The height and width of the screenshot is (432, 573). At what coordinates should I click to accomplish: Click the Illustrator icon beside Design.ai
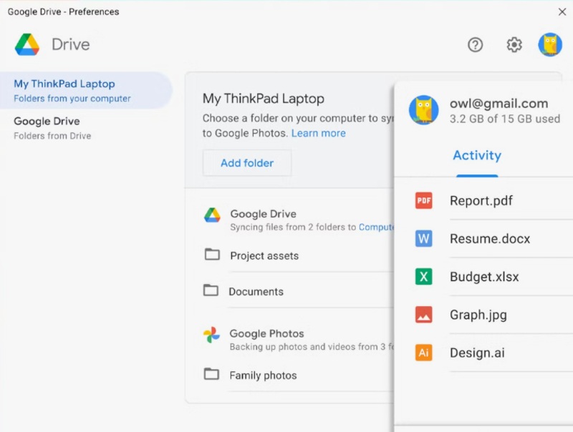point(424,353)
